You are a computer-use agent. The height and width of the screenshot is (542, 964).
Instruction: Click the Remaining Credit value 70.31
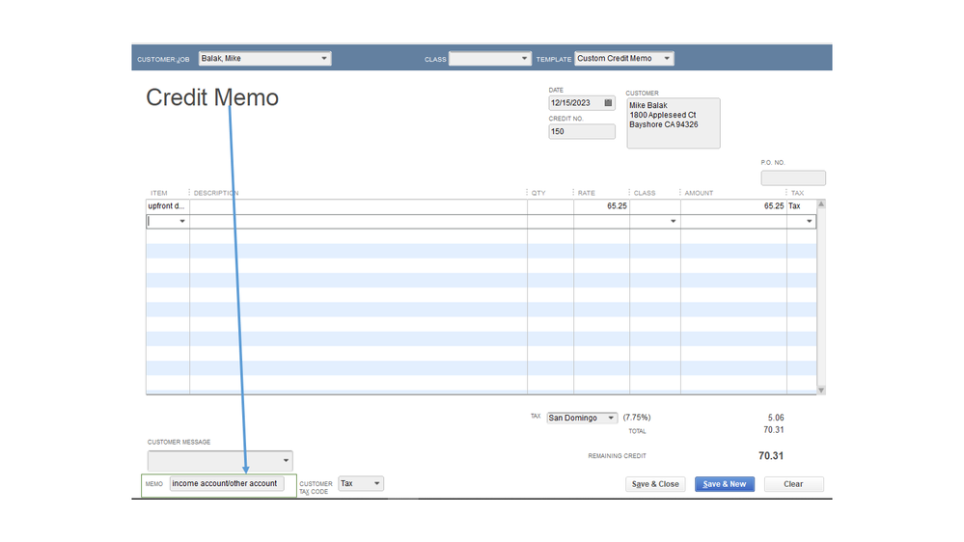coord(771,456)
